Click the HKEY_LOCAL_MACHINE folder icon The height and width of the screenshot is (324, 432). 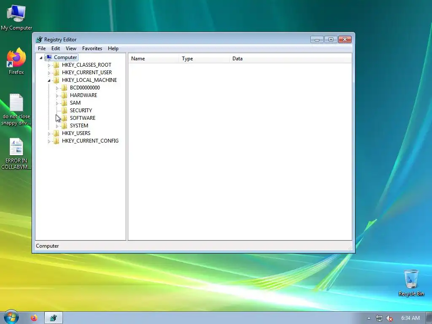coord(57,80)
